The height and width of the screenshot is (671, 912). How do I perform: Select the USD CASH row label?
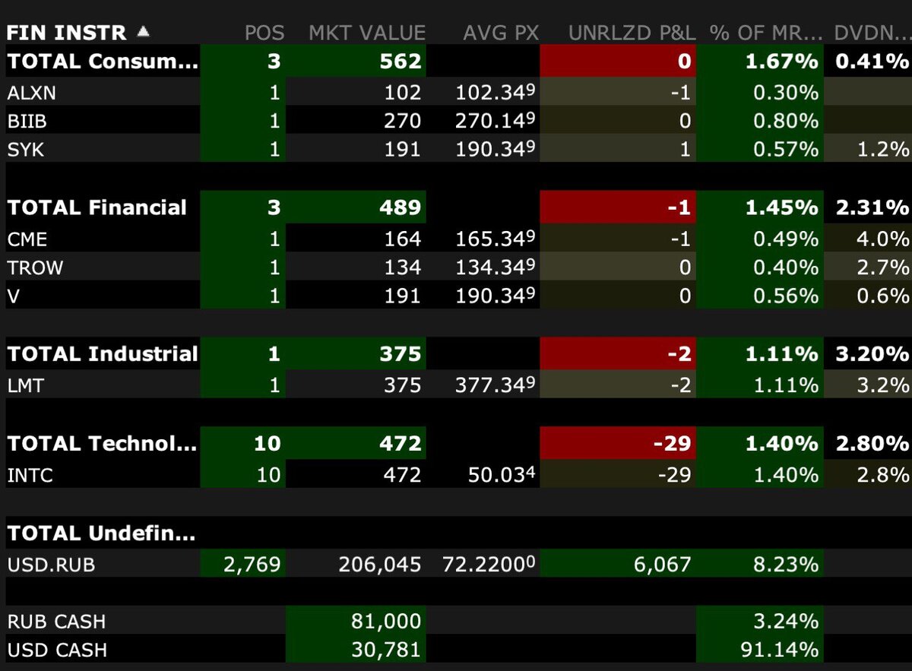point(57,650)
